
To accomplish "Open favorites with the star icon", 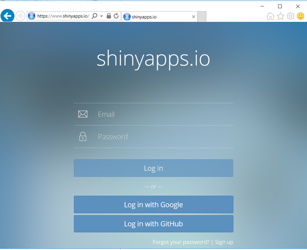I will coord(280,16).
